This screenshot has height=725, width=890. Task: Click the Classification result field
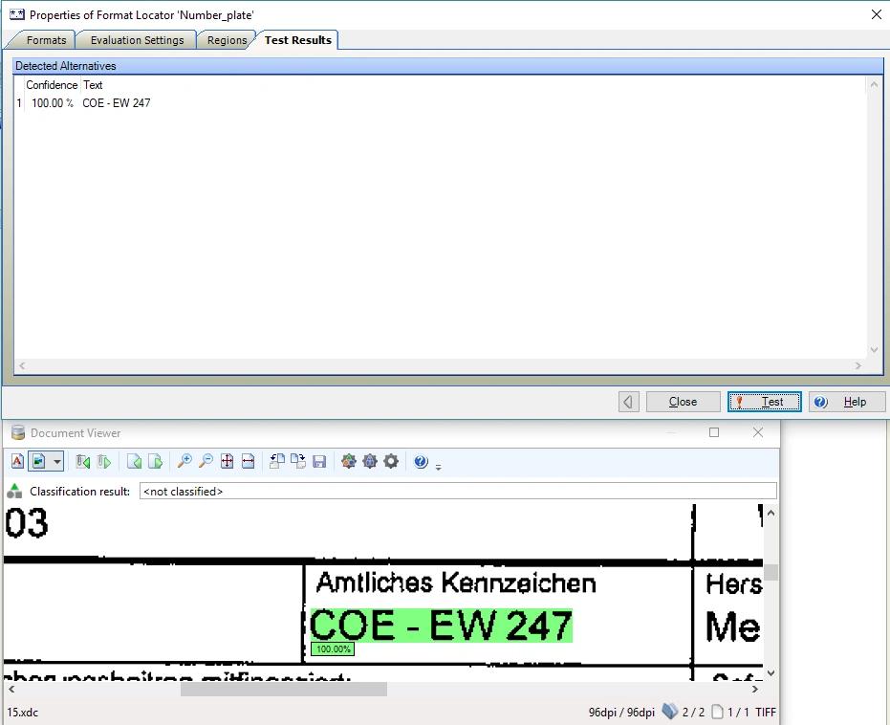(457, 492)
